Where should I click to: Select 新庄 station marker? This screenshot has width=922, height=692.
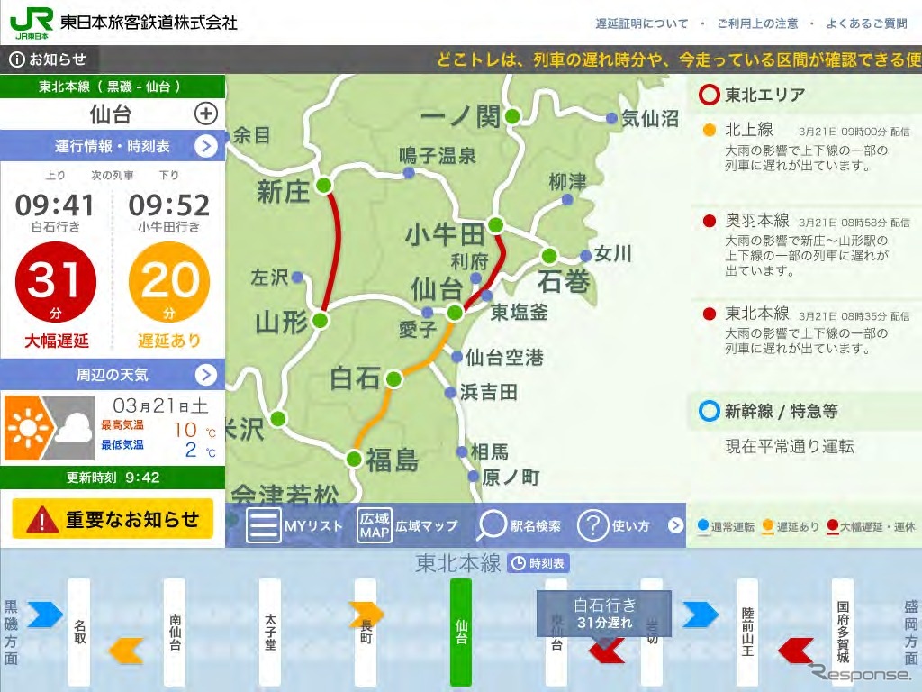(x=324, y=186)
